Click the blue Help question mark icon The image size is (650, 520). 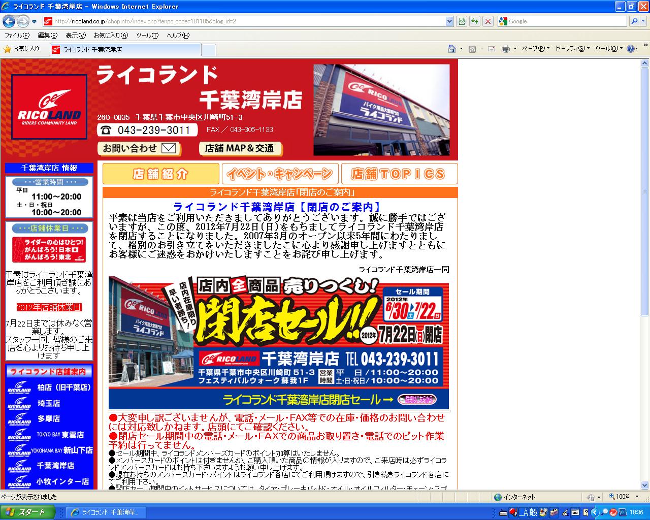pos(631,49)
